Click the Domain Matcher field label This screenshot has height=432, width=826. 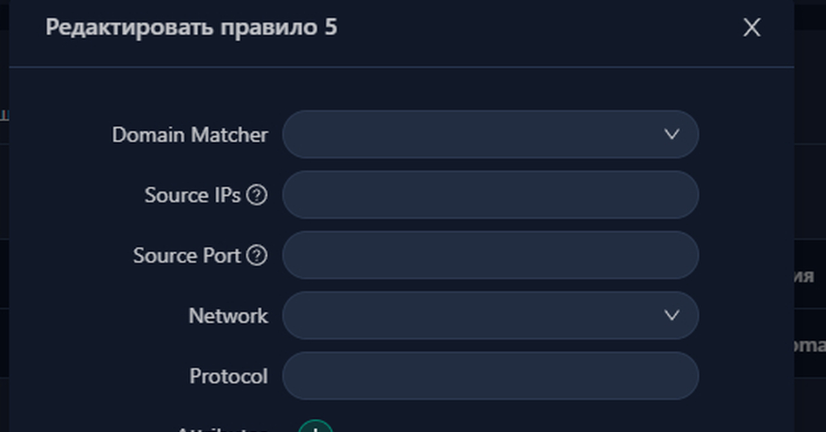191,135
